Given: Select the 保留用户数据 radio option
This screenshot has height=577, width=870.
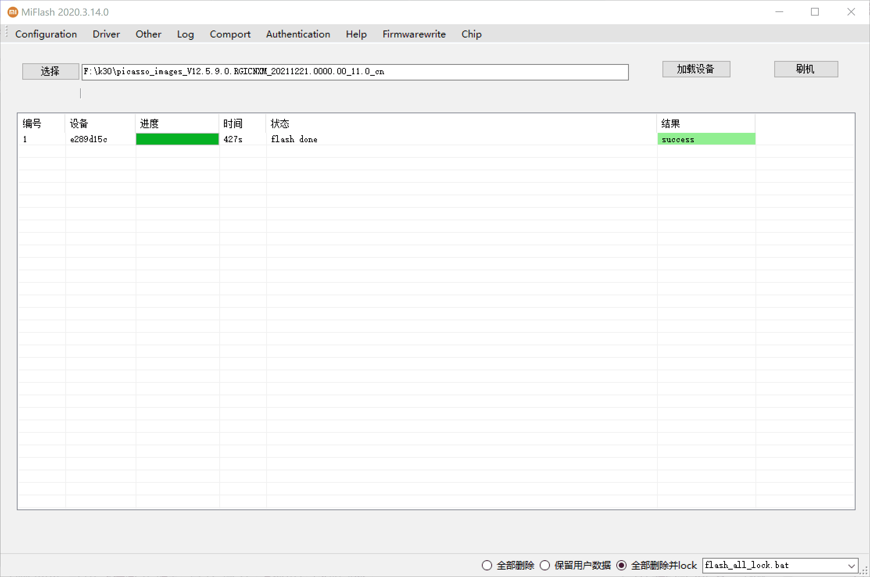Looking at the screenshot, I should point(545,565).
